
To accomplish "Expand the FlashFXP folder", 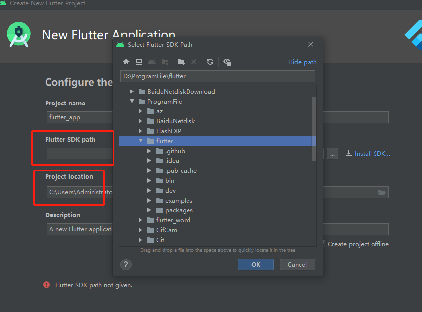I will [x=140, y=131].
